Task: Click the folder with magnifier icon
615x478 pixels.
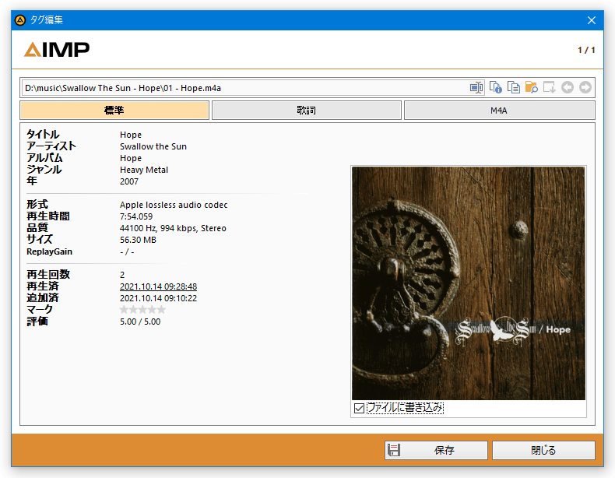Action: click(532, 87)
